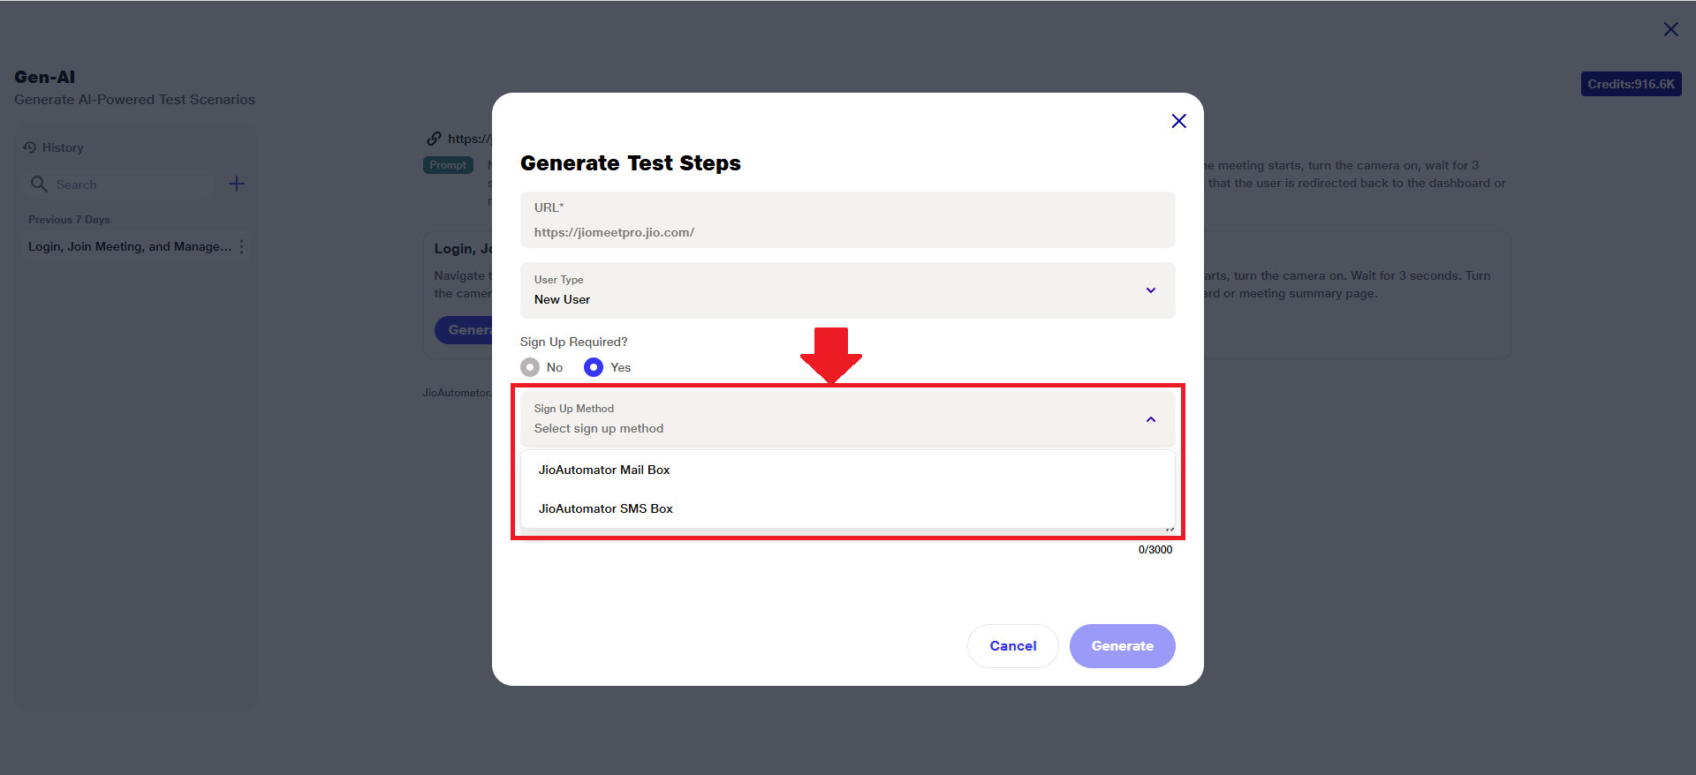Choose the JioAutomator SMS Box option
The width and height of the screenshot is (1696, 775).
pyautogui.click(x=606, y=508)
